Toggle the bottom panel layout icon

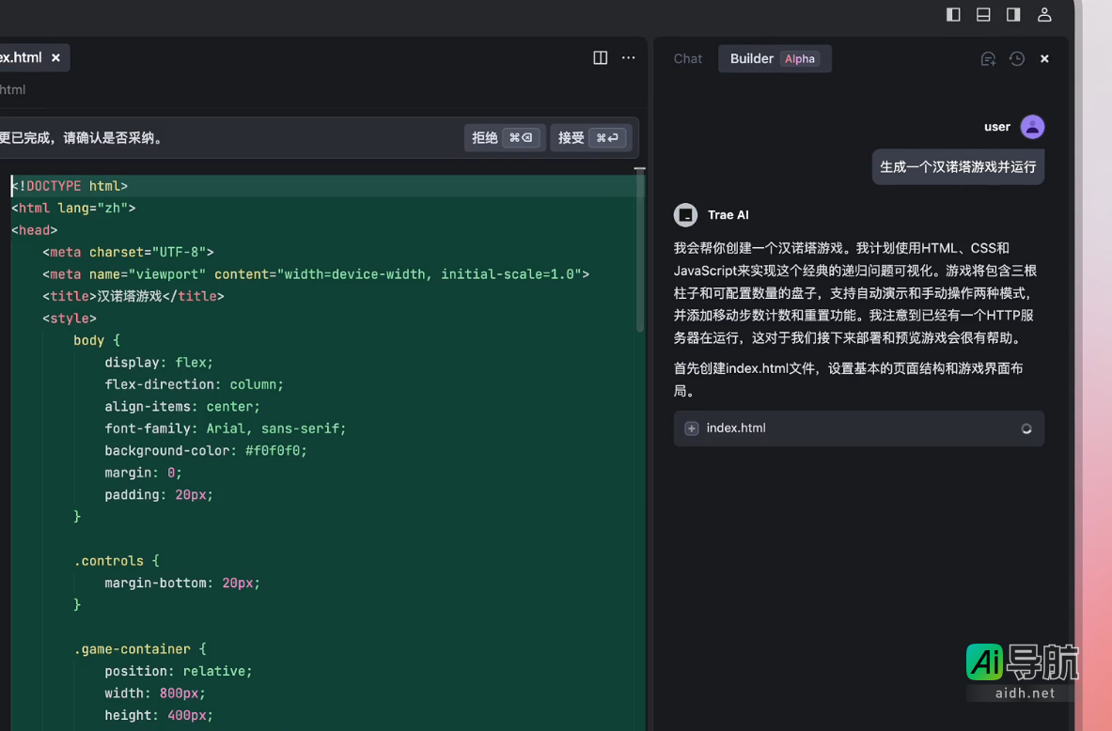(983, 14)
